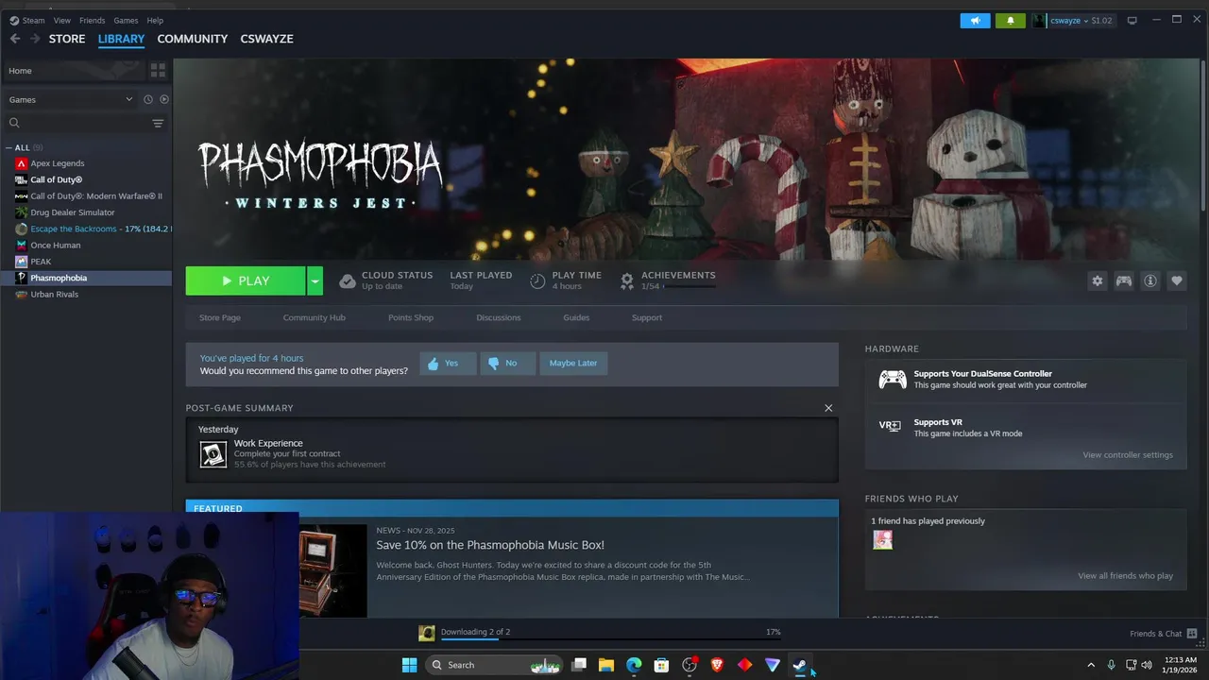Show ready-to-play games filter icon
Image resolution: width=1209 pixels, height=680 pixels.
pos(164,99)
